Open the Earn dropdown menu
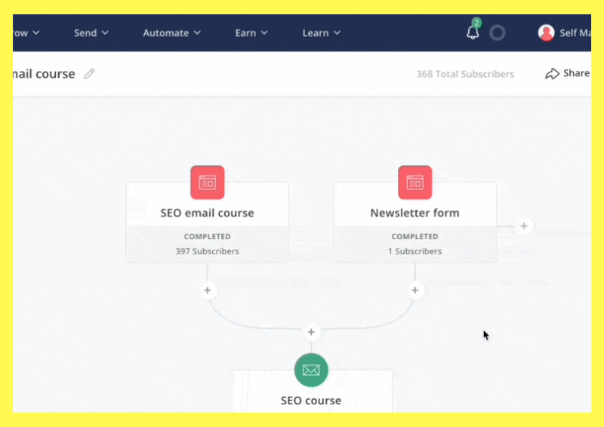The image size is (604, 427). pyautogui.click(x=251, y=32)
